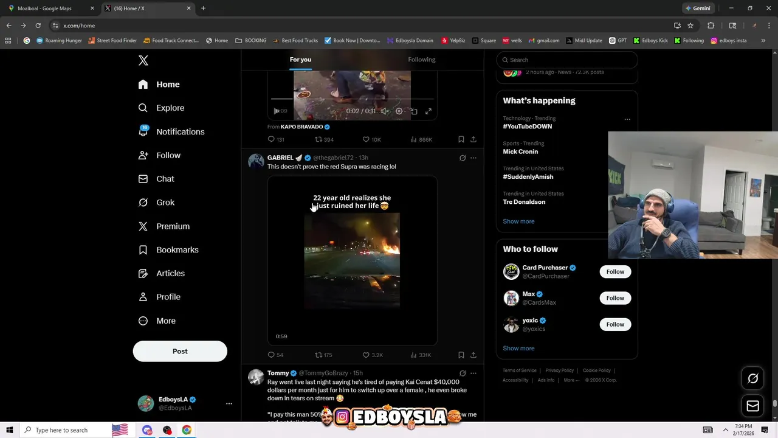Open Notifications with unread badge
The height and width of the screenshot is (438, 778).
pyautogui.click(x=171, y=131)
